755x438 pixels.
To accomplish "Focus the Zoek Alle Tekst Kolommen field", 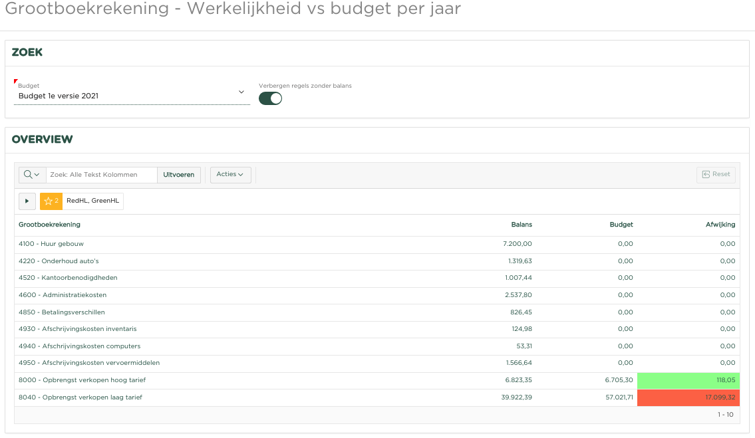I will pyautogui.click(x=101, y=175).
